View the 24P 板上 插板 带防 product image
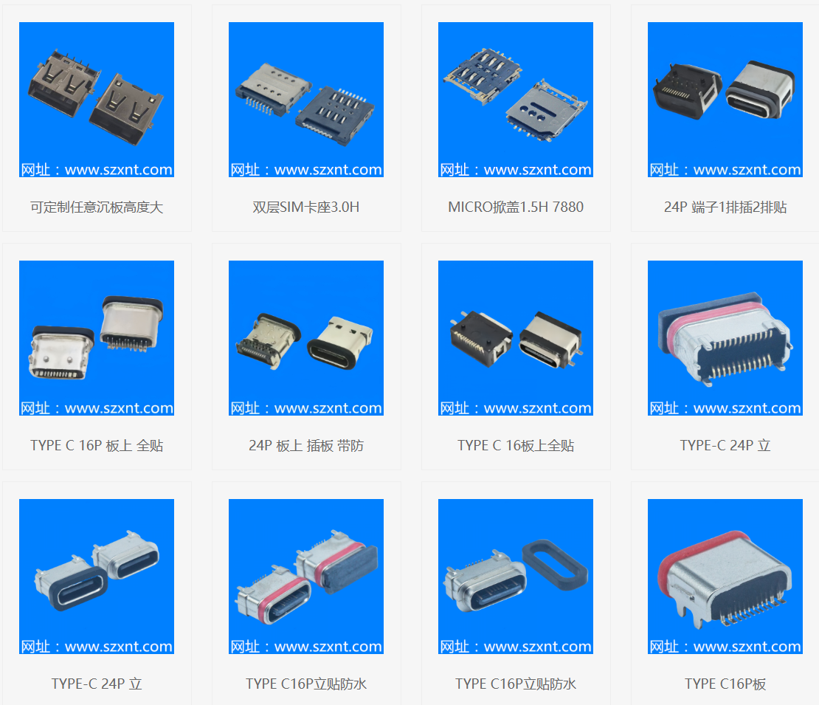The image size is (819, 705). [x=306, y=338]
